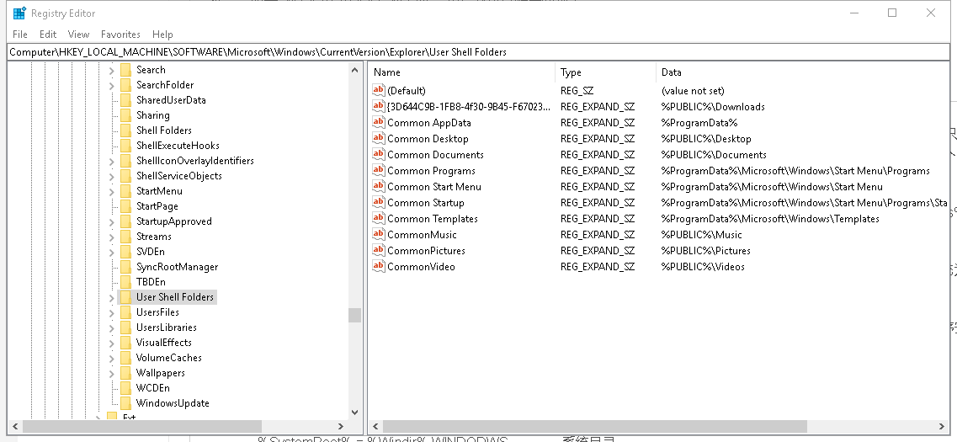Click the icon beside Common Templates value

pos(379,218)
